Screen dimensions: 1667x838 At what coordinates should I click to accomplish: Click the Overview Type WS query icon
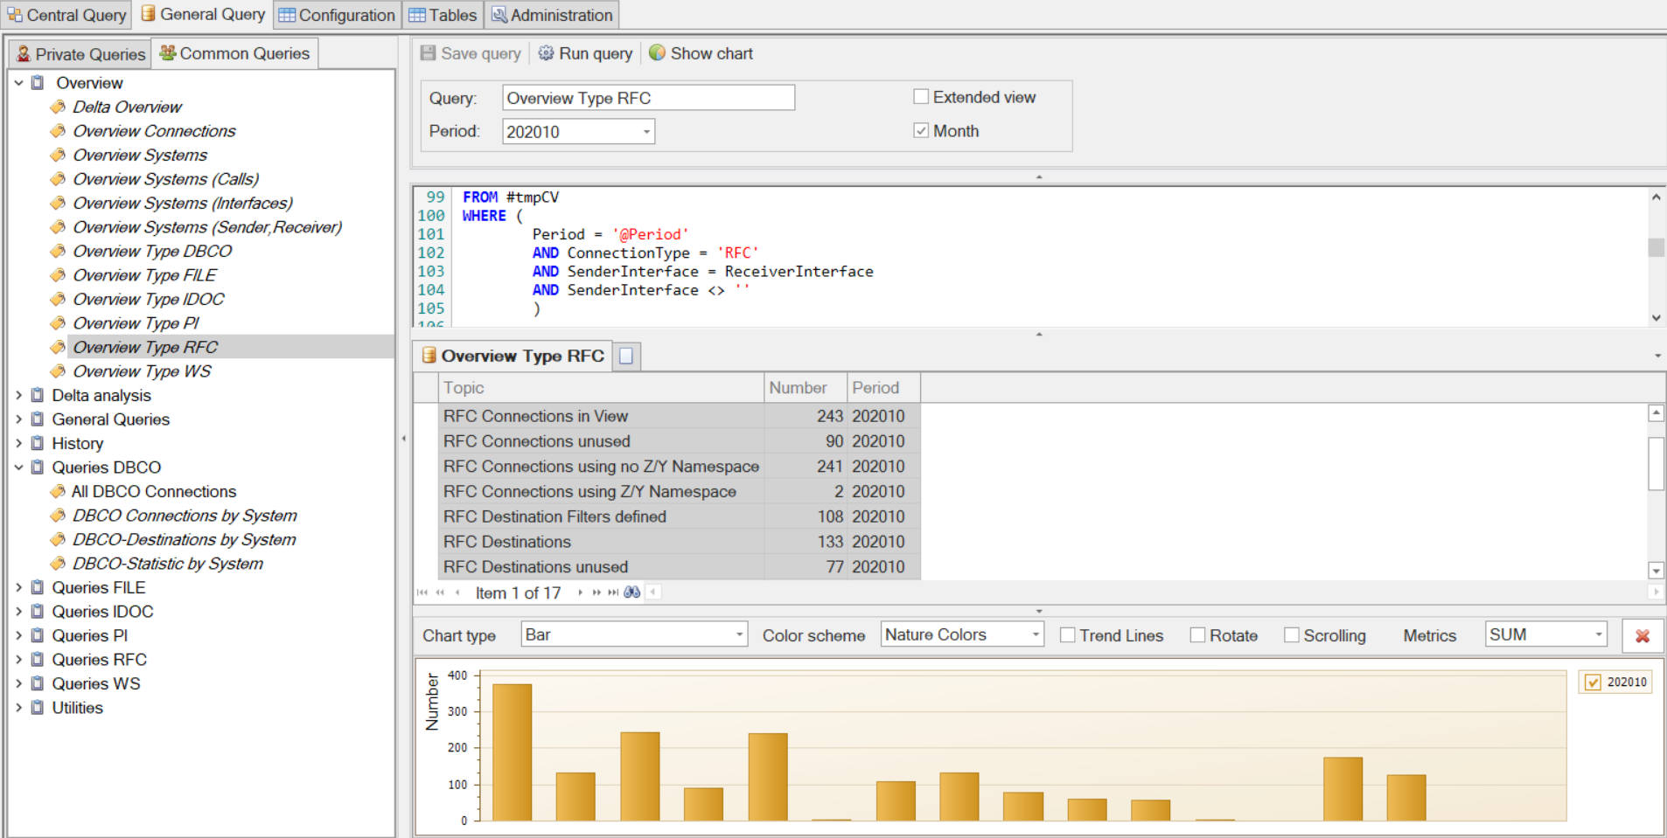point(58,371)
